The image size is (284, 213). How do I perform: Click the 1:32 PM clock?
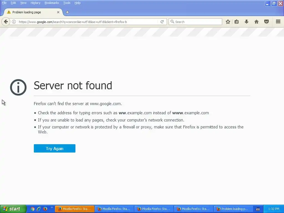coord(274,209)
